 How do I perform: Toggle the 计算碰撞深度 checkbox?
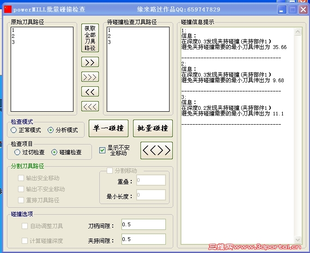pyautogui.click(x=24, y=241)
